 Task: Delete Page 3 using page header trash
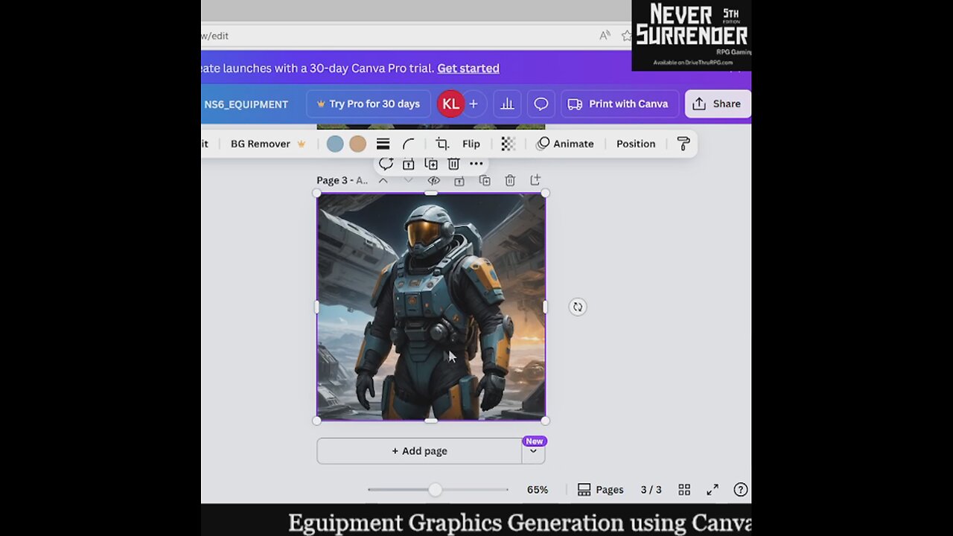510,180
